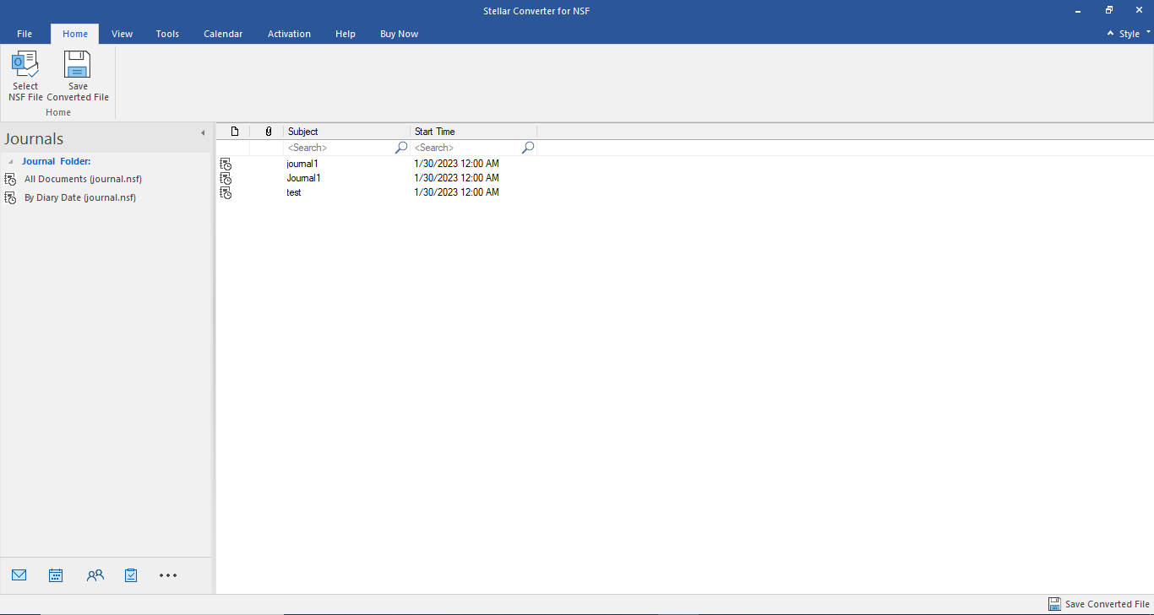Restore down the application window
This screenshot has width=1154, height=615.
coord(1109,10)
